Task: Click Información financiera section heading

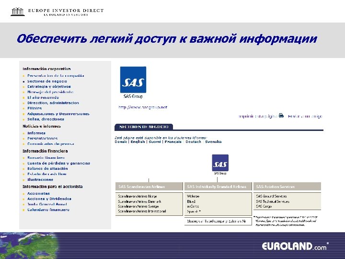Action: [45, 151]
